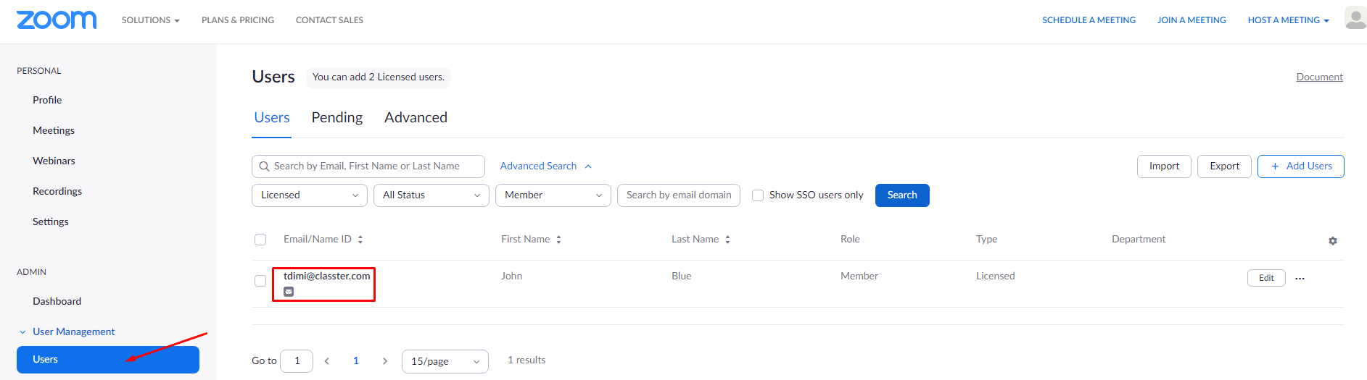The height and width of the screenshot is (380, 1367).
Task: Click the 'John' first name cell
Action: [512, 276]
